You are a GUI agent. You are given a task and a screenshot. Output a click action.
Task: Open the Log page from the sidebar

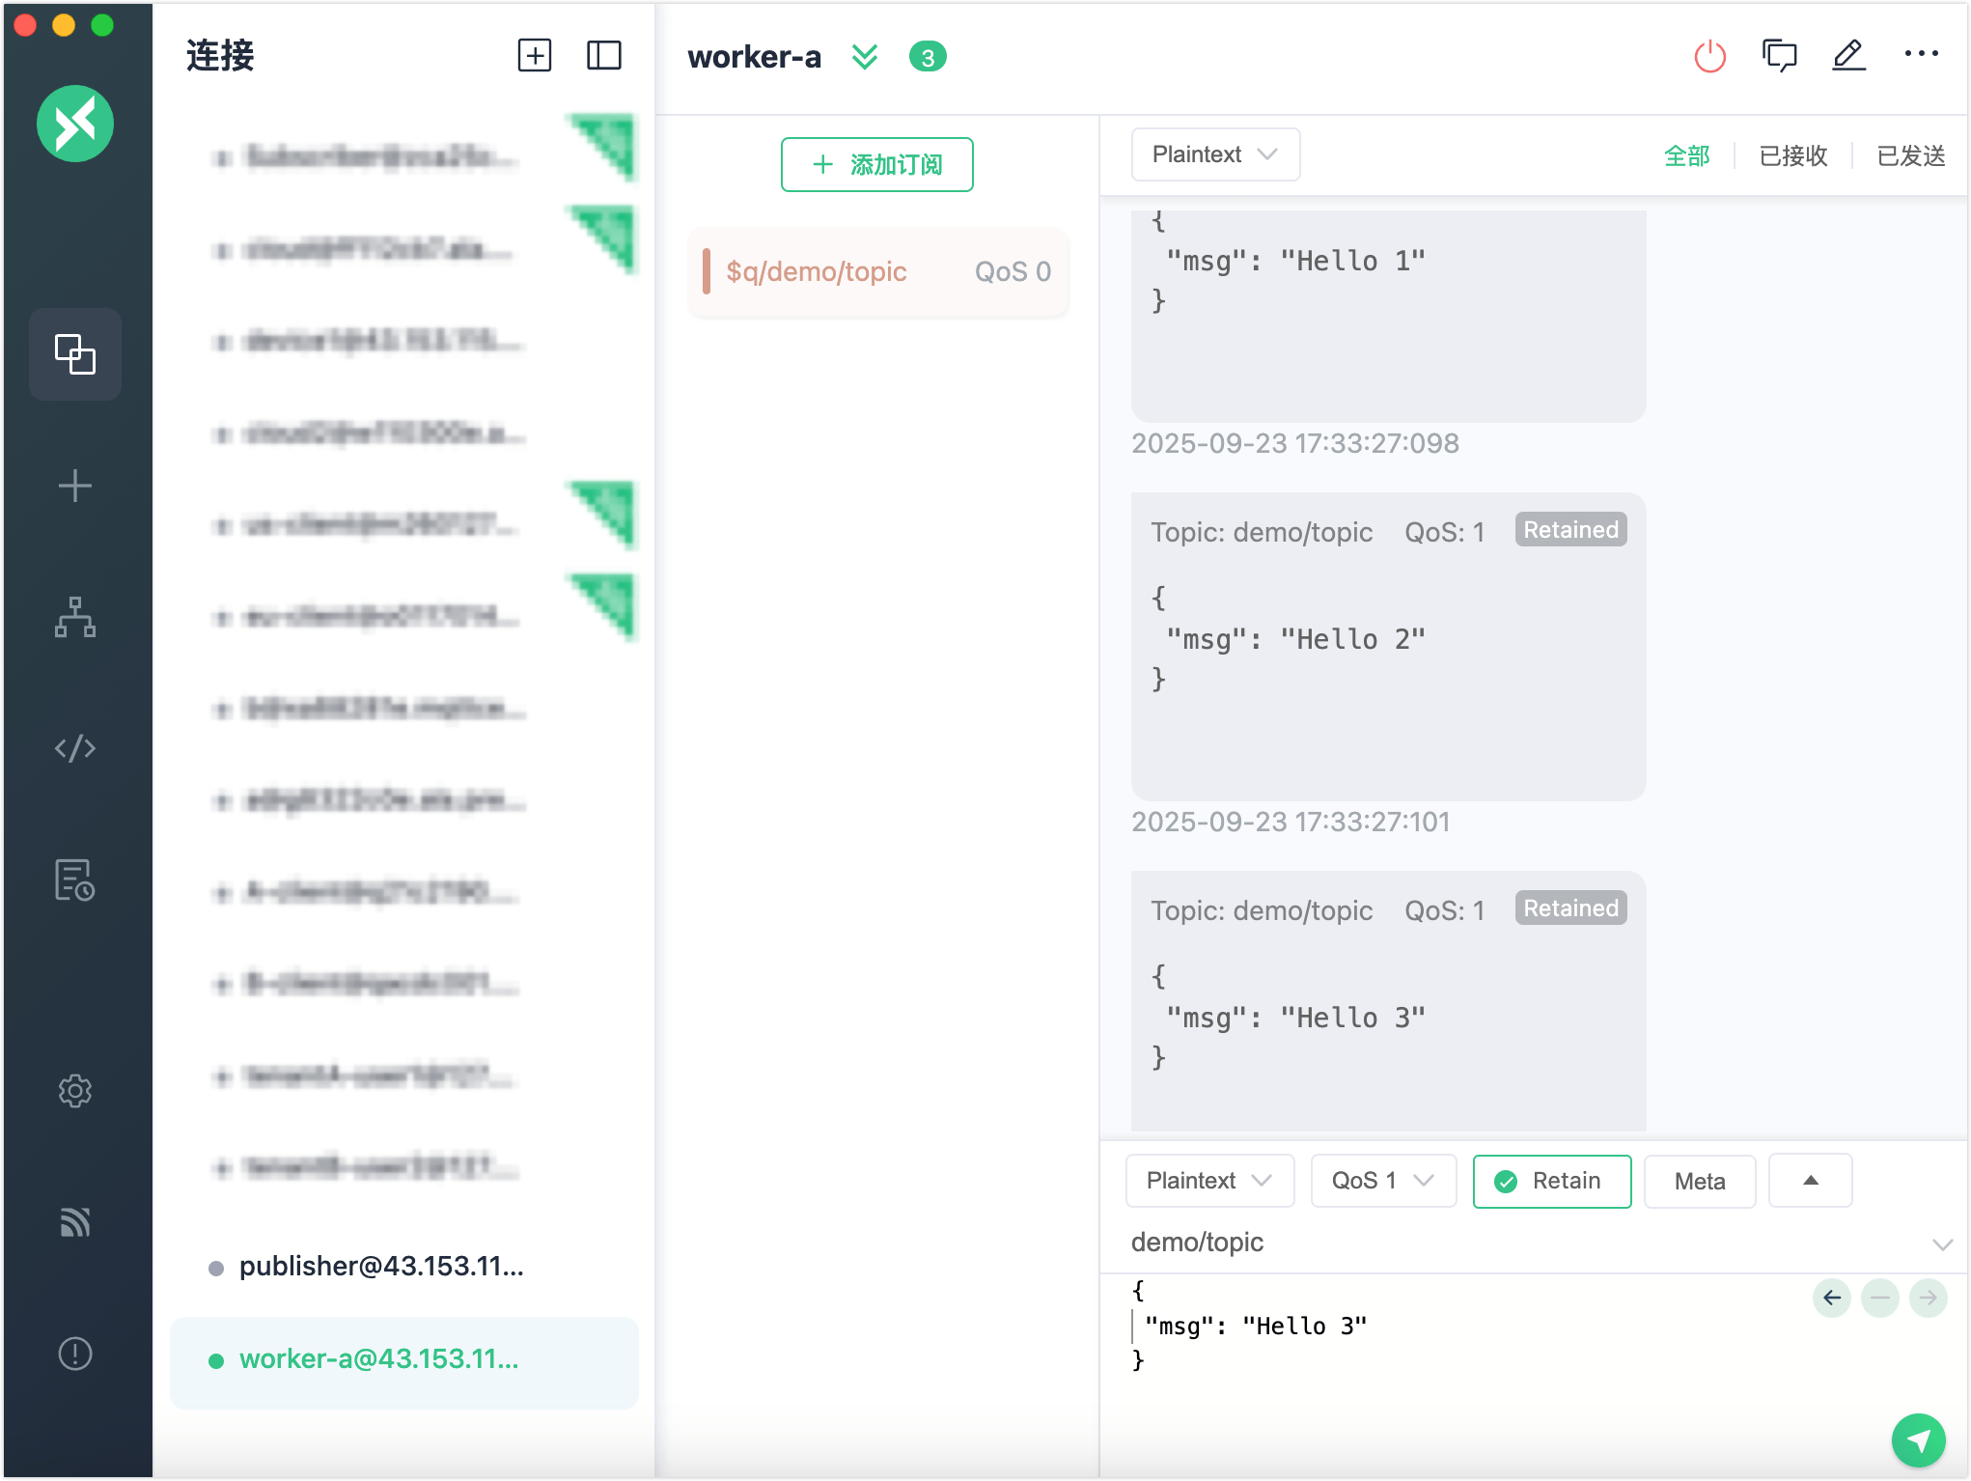point(75,880)
